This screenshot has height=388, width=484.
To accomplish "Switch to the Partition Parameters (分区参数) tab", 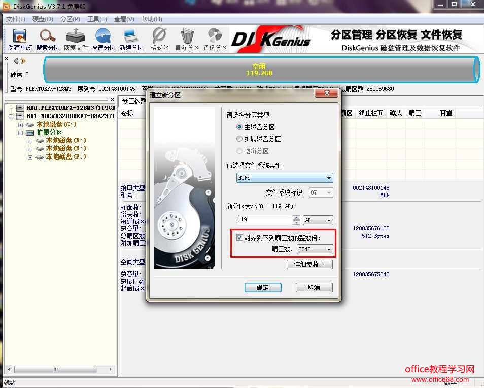I will [x=133, y=101].
